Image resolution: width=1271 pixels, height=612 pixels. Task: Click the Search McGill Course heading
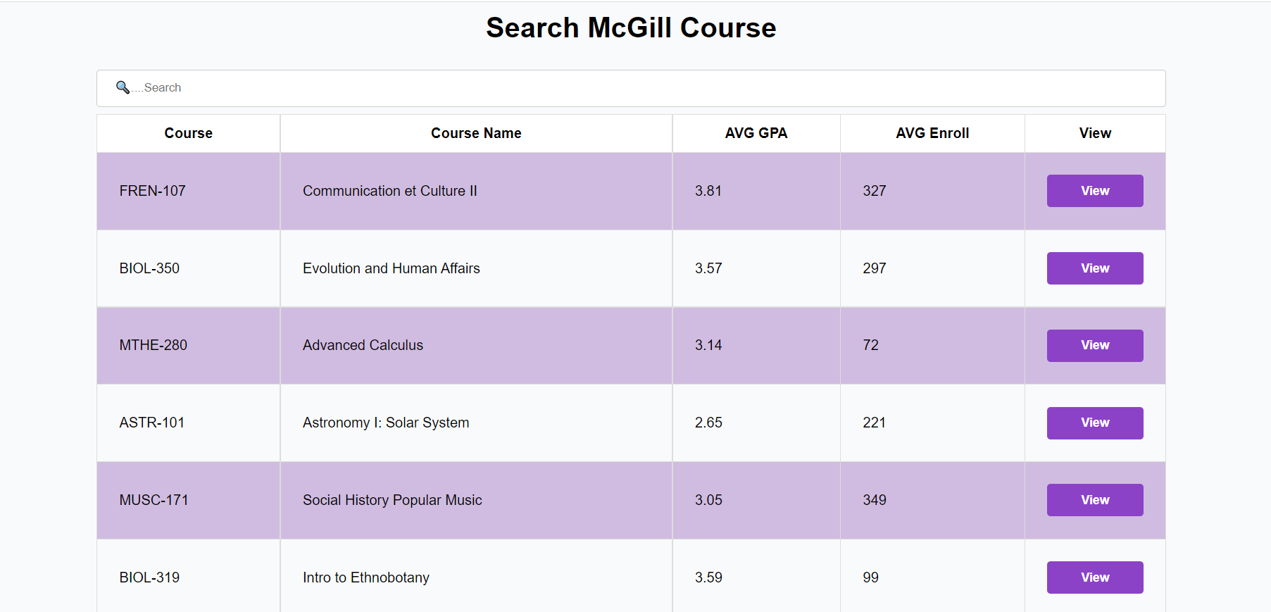[x=631, y=28]
